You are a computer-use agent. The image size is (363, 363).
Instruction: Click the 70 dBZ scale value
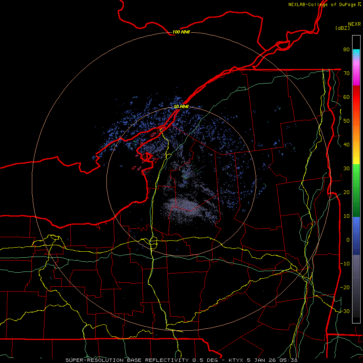346,73
